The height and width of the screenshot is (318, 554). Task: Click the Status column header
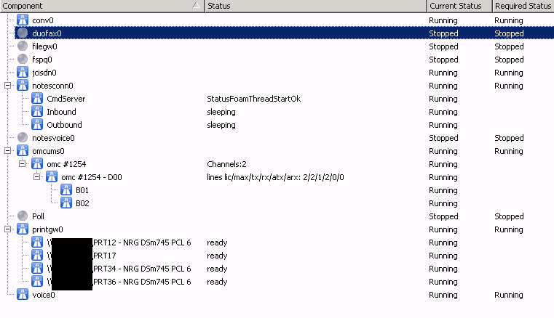(314, 6)
